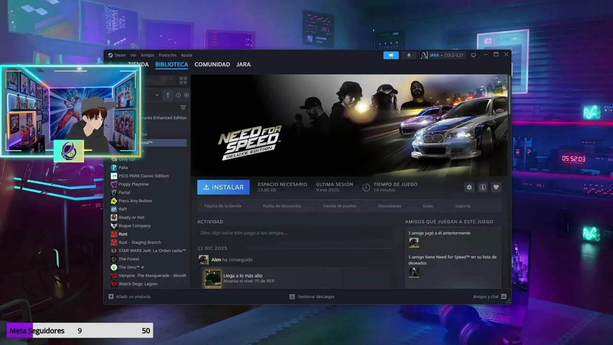This screenshot has height=345, width=613.
Task: Click playtime clock icon
Action: (x=366, y=187)
